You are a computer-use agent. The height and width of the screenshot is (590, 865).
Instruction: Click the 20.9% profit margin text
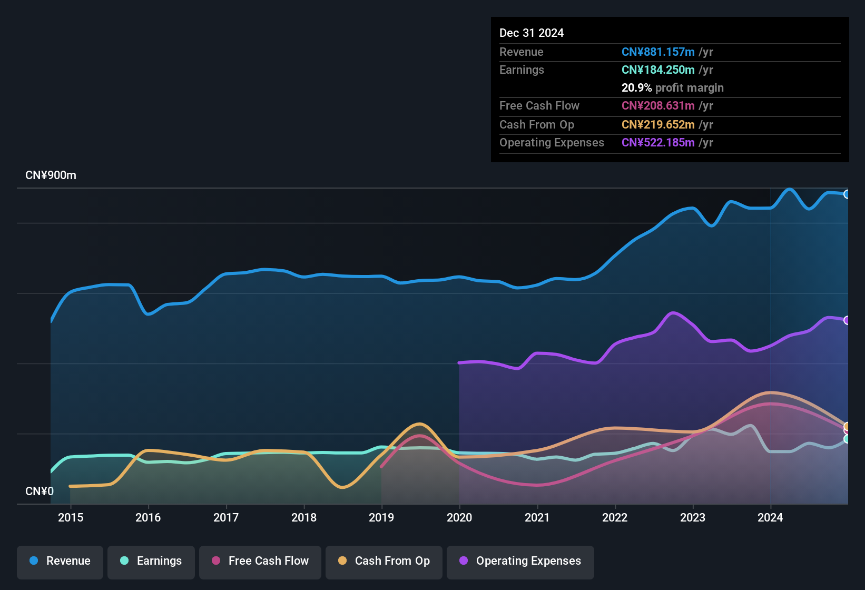[x=672, y=88]
